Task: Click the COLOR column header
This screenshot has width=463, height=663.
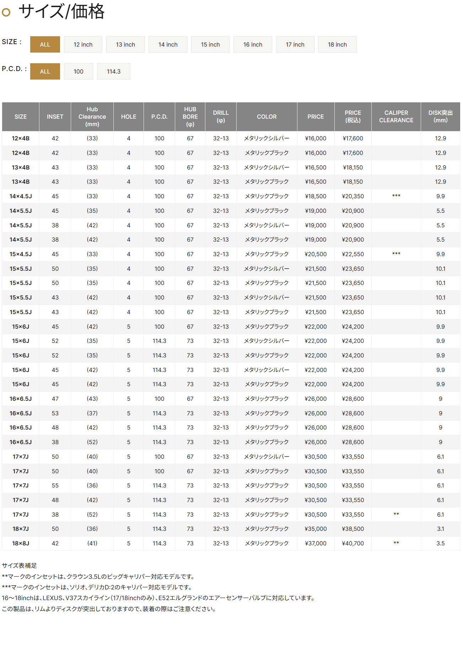Action: tap(267, 117)
